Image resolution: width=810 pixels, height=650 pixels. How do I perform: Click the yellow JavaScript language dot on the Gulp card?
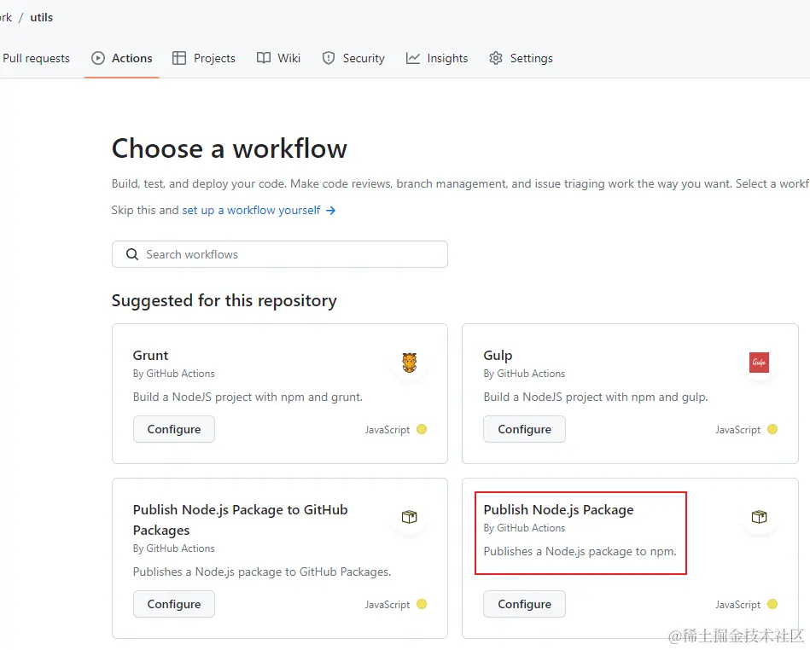click(771, 429)
